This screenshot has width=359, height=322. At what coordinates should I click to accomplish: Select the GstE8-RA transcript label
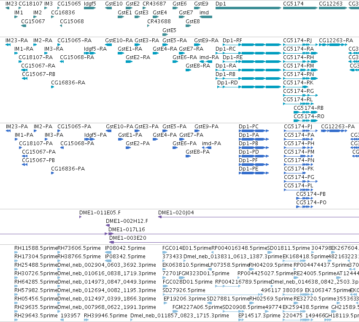click(198, 66)
